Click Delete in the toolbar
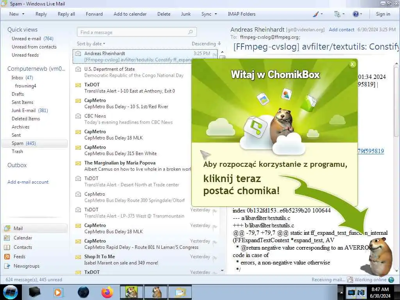 click(x=164, y=14)
